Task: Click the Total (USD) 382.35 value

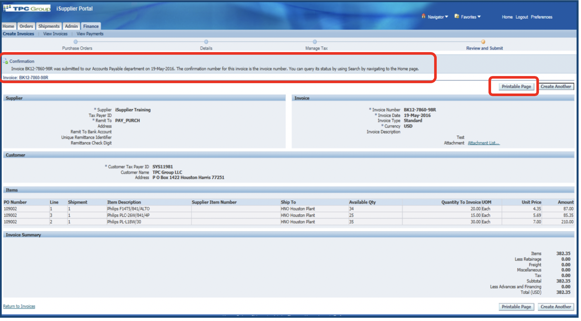Action: (563, 292)
